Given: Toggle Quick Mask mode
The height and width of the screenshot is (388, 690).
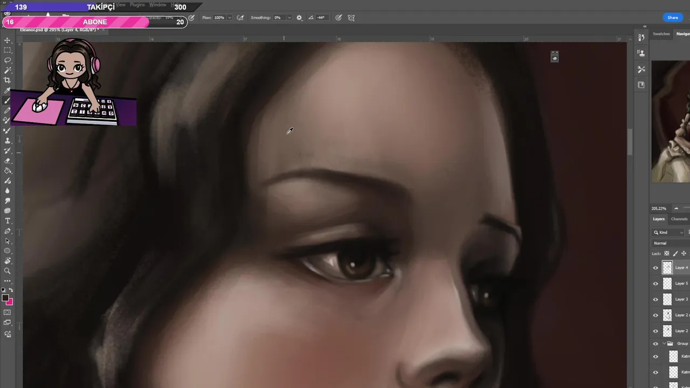Looking at the screenshot, I should [8, 313].
